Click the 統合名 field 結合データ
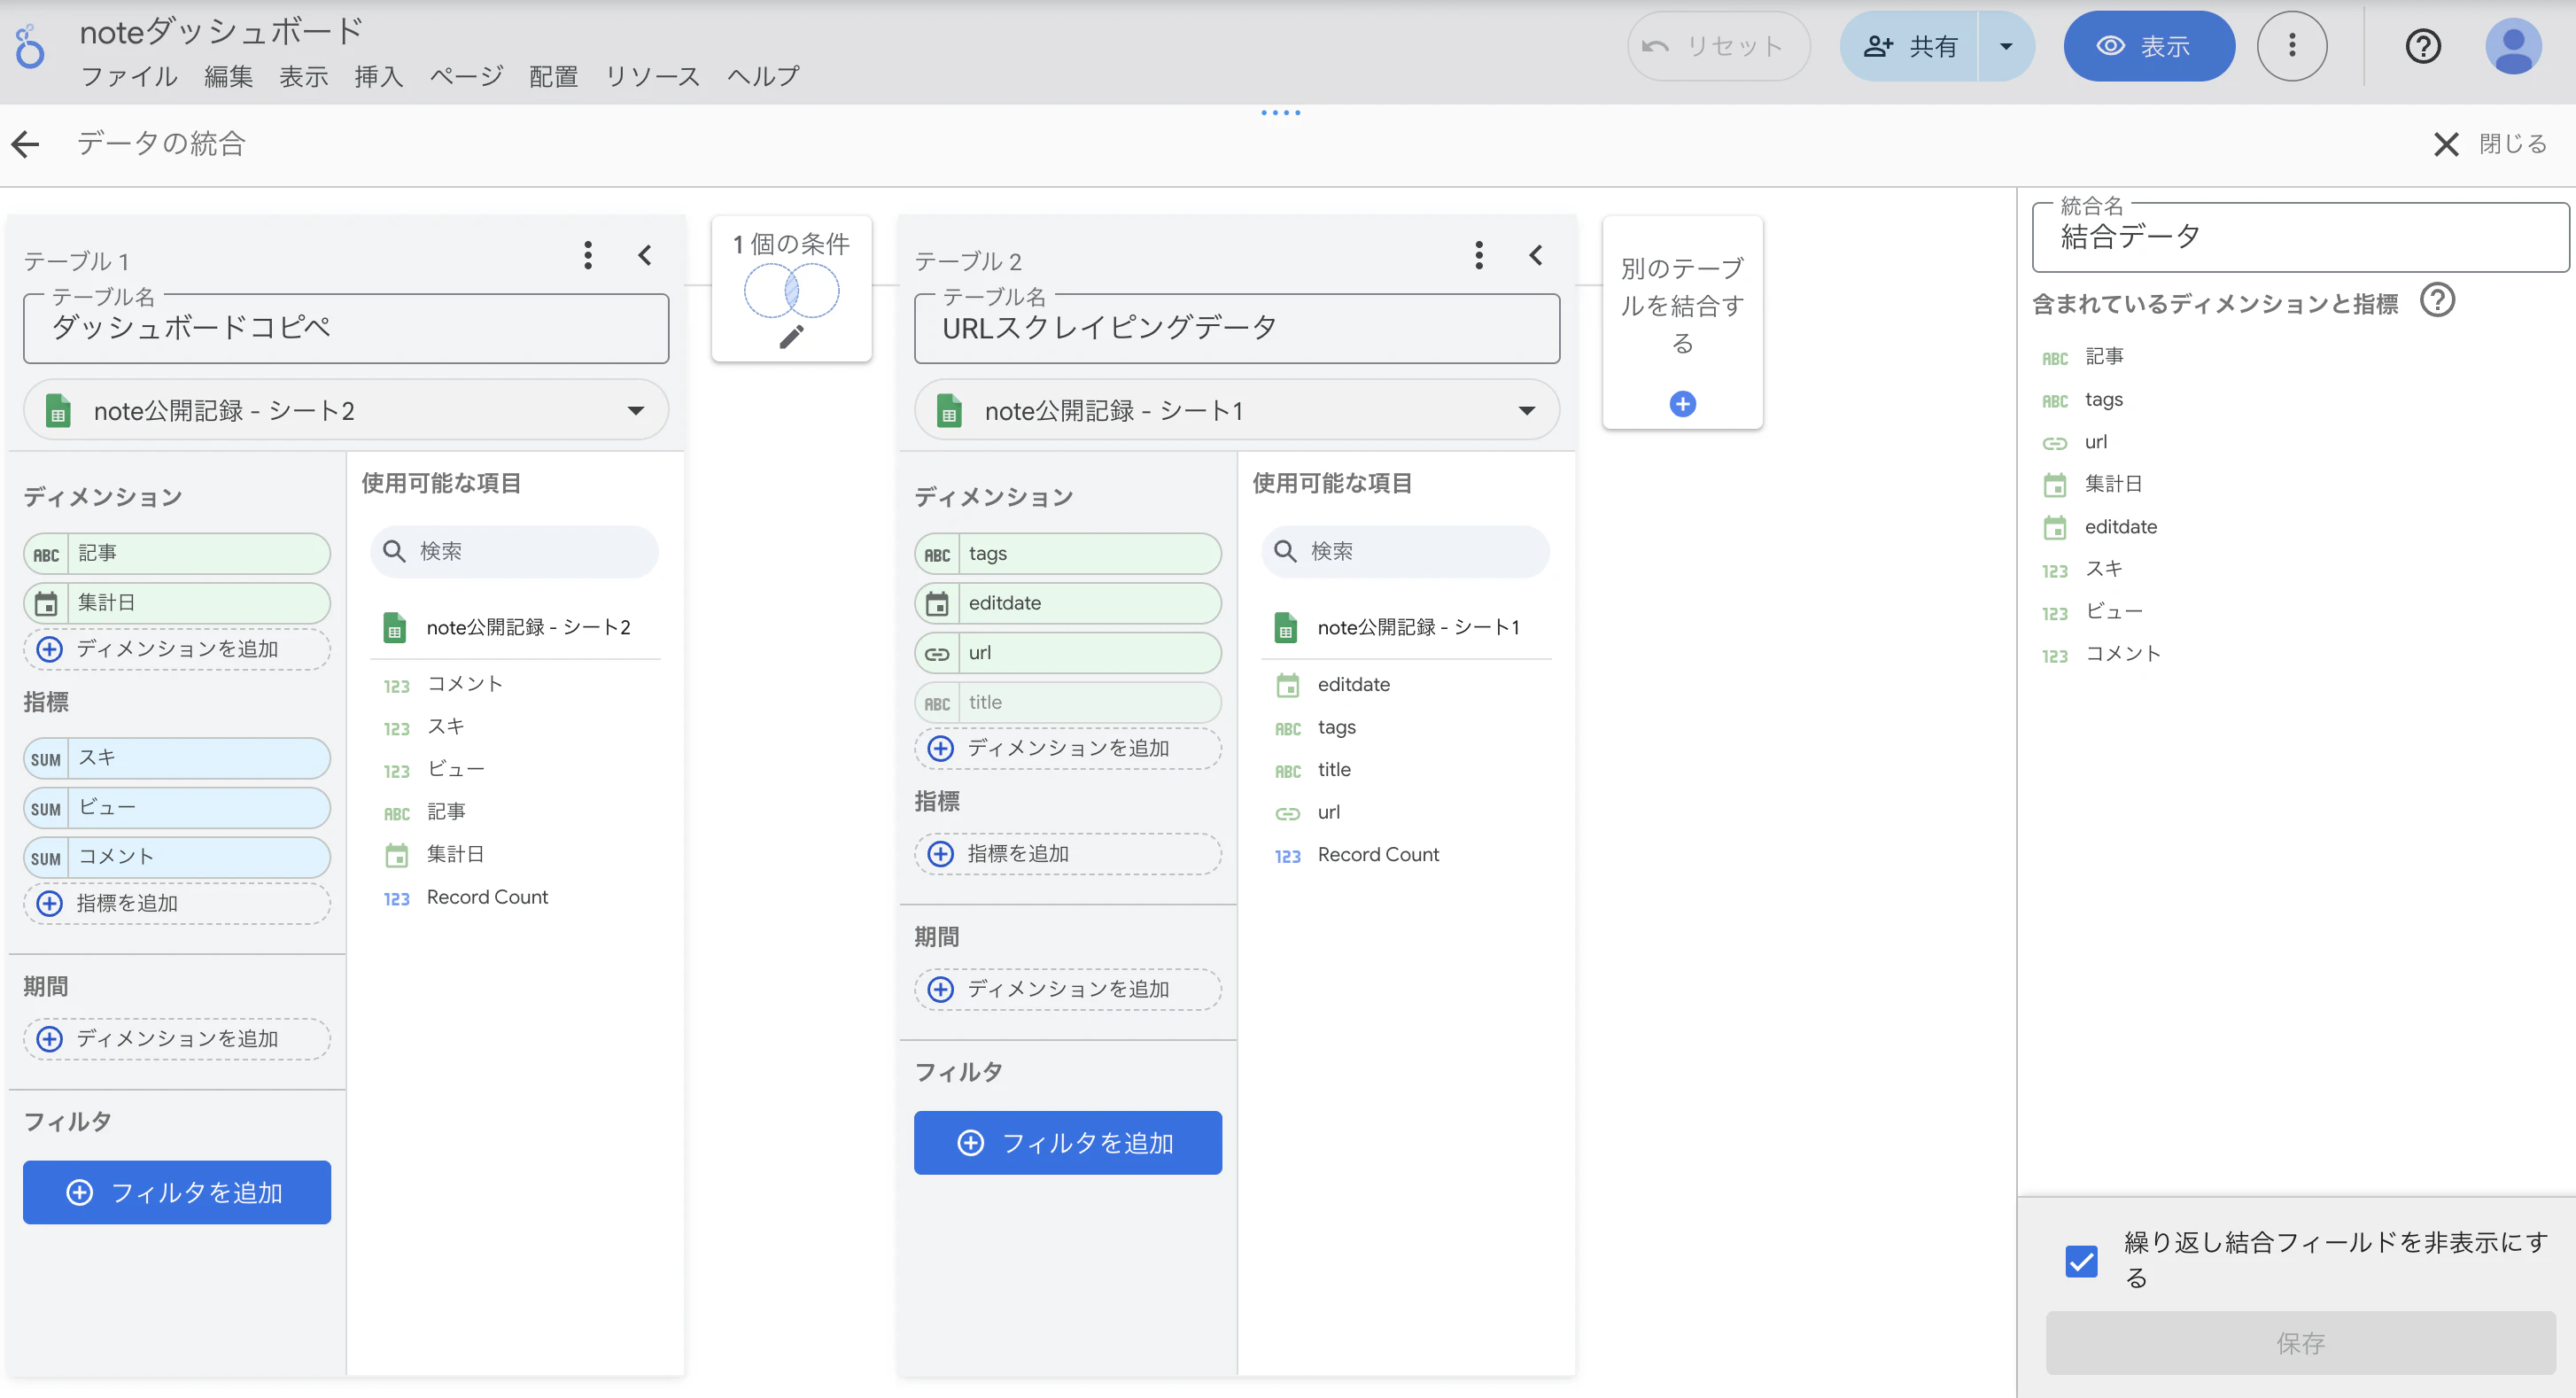The width and height of the screenshot is (2576, 1398). [2300, 237]
